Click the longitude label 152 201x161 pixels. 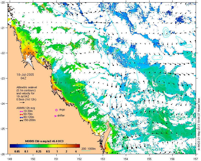click(x=79, y=159)
